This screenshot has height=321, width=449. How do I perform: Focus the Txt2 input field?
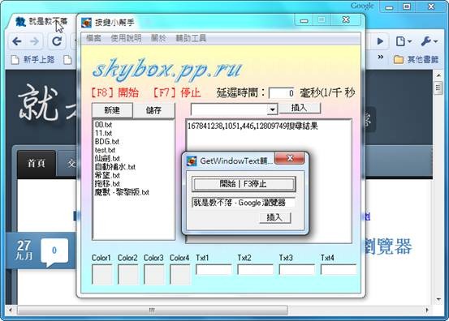[256, 270]
